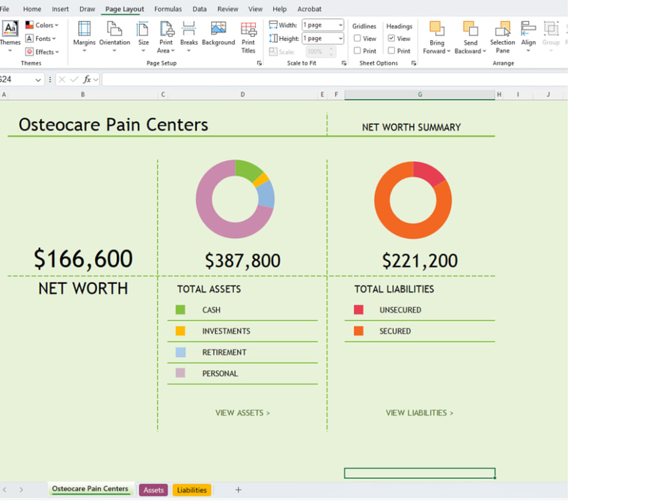Viewport: 668px width, 501px height.
Task: Open the Formulas ribbon tab
Action: coord(168,9)
